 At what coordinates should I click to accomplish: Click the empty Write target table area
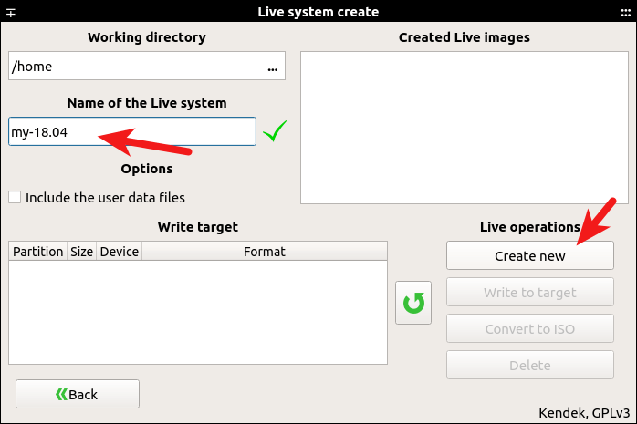[198, 312]
